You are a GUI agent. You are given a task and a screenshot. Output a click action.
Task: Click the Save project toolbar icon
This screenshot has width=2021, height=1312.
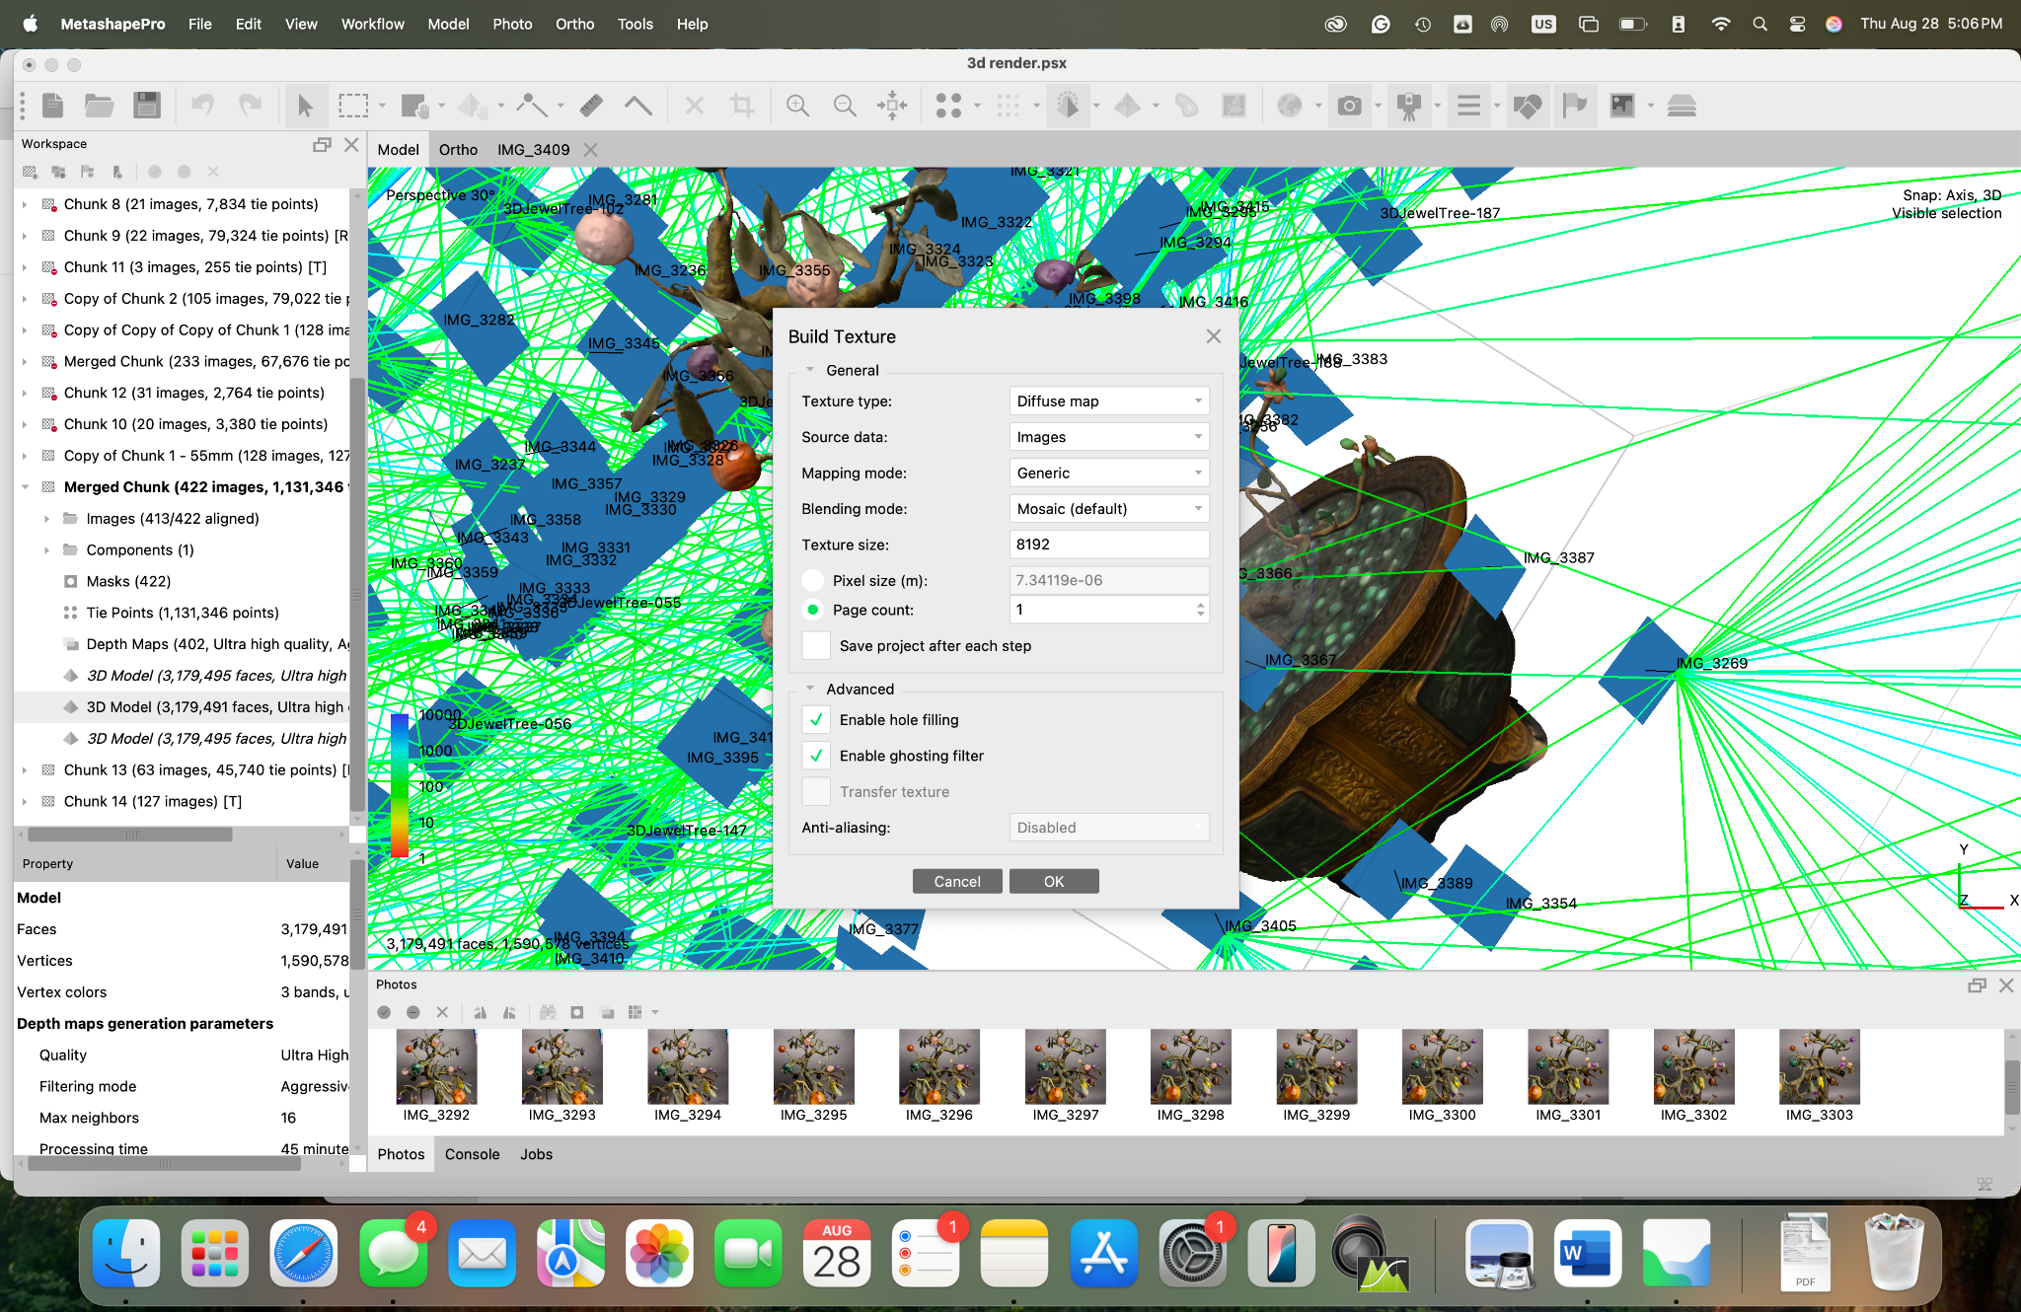tap(147, 106)
